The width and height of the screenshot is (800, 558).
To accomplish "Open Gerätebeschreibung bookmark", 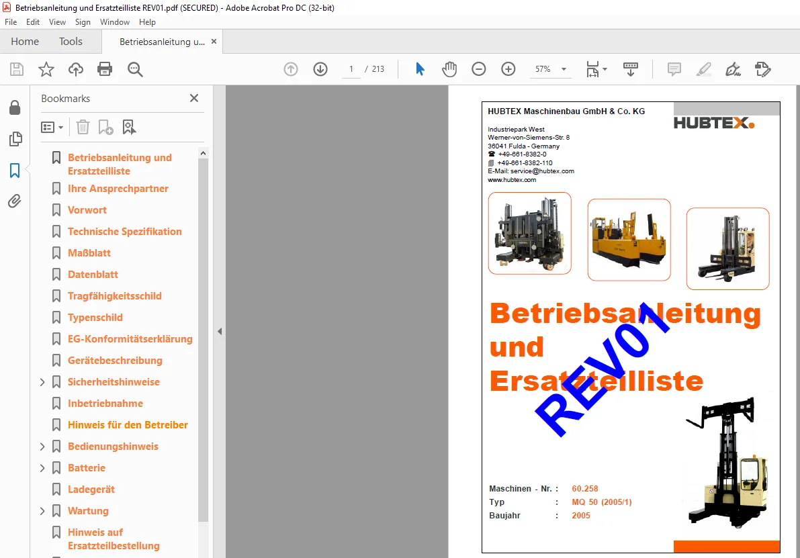I will click(115, 360).
